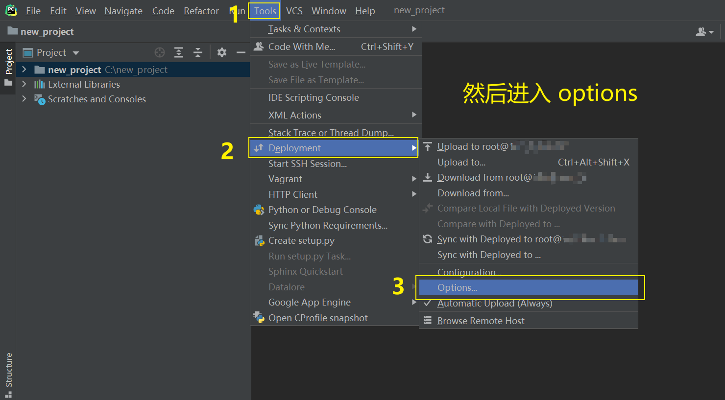Image resolution: width=725 pixels, height=400 pixels.
Task: Expand the HTTP Client submenu
Action: (335, 194)
